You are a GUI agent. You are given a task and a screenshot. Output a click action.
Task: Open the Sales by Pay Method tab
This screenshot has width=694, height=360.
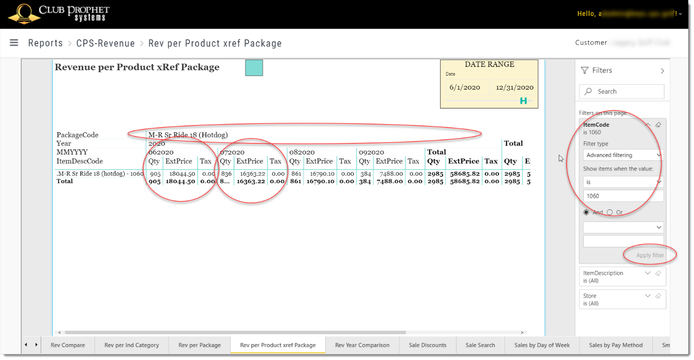[x=616, y=345]
